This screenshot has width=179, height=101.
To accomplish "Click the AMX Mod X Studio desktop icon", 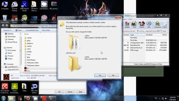I will 24,6.
